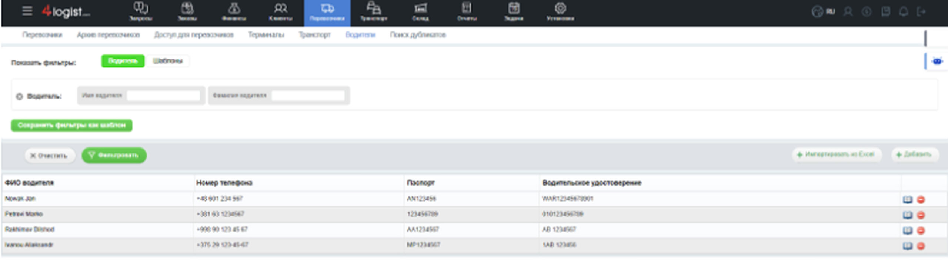The height and width of the screenshot is (276, 948).
Task: Remove the Водитель filter with its circle icon
Action: 19,97
